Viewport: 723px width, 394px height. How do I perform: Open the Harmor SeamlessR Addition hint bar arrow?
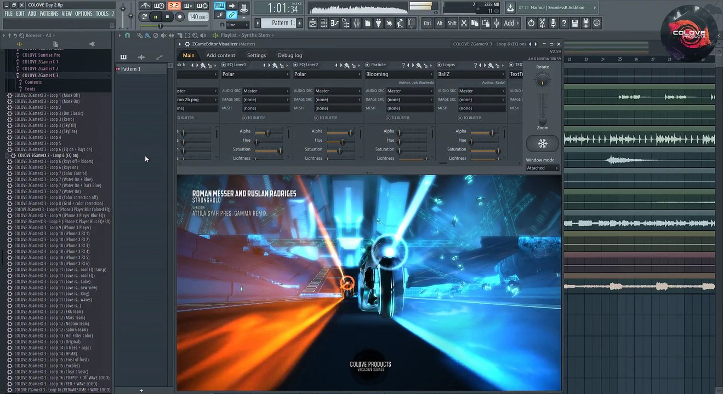594,8
